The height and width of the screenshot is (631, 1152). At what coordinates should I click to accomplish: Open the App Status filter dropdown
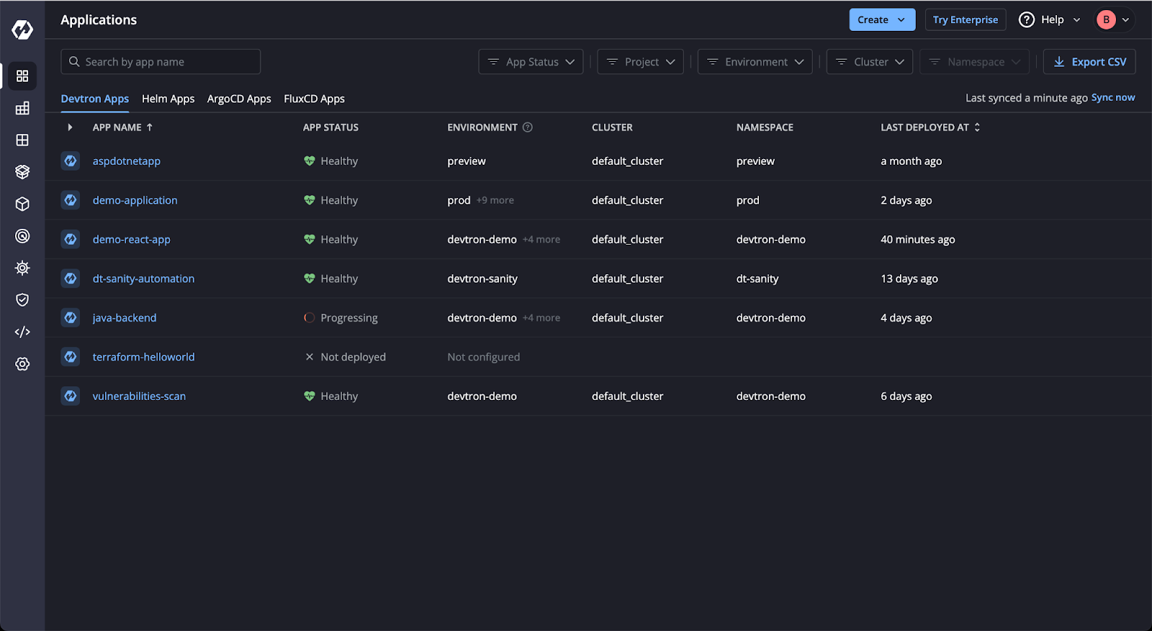[x=531, y=62]
